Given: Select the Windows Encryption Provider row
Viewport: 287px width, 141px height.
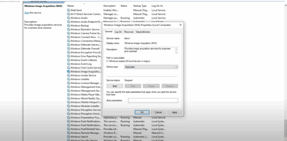Looking at the screenshot, I should coord(84,53).
